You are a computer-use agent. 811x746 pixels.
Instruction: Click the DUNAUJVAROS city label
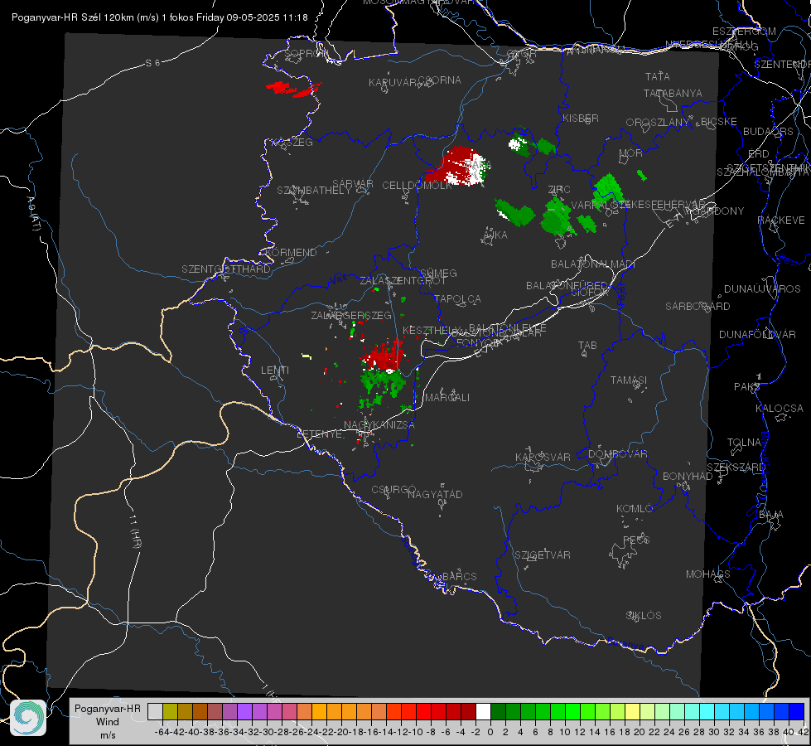(762, 289)
